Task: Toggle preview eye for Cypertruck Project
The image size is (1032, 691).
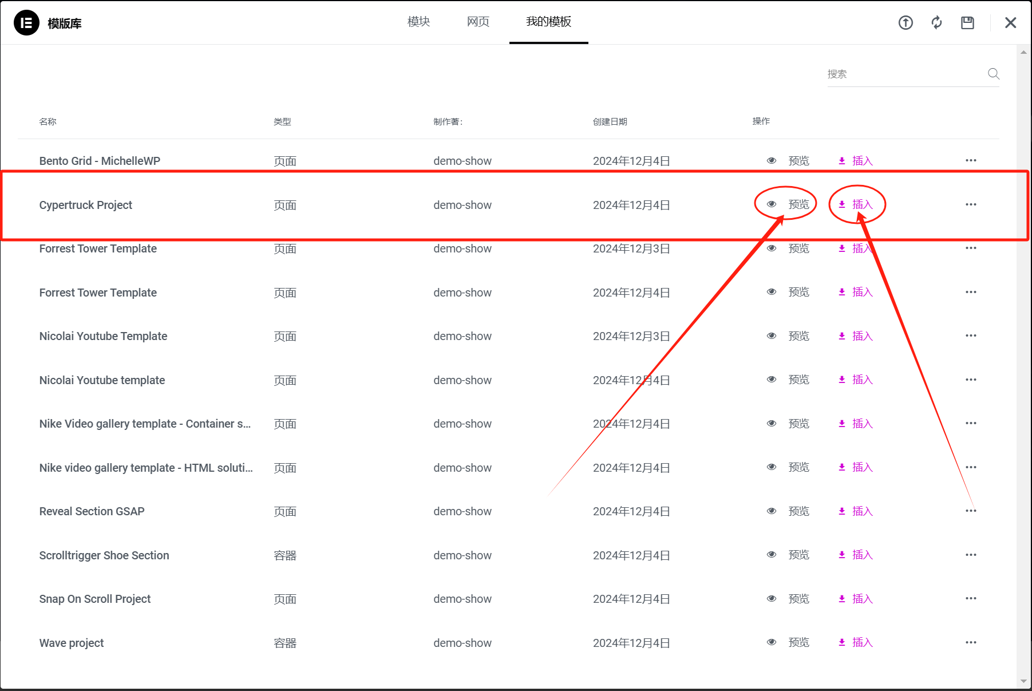Action: pos(772,204)
